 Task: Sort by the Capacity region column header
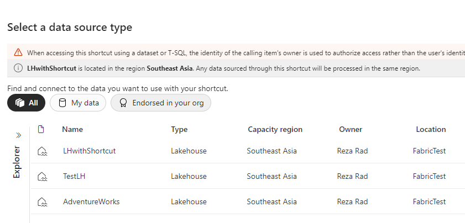pos(275,129)
